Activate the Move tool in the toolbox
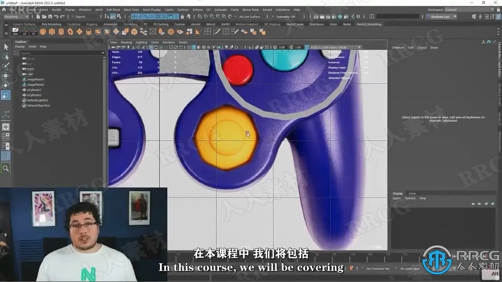 click(x=6, y=76)
